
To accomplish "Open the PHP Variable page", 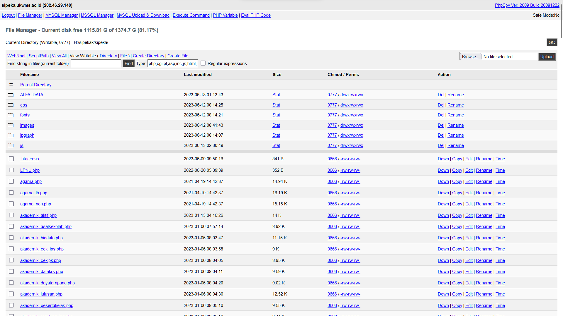I will point(225,15).
